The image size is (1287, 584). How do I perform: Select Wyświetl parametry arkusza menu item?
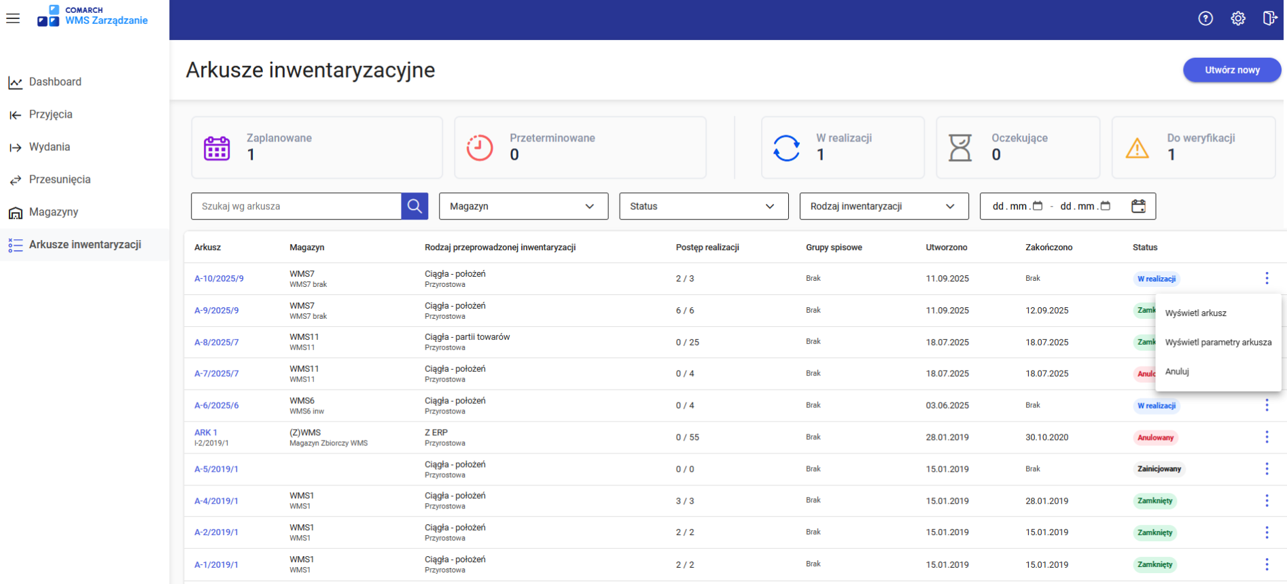tap(1218, 343)
